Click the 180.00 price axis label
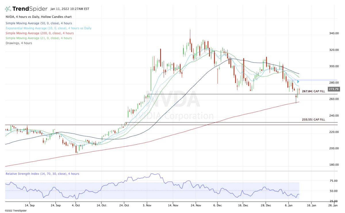The height and width of the screenshot is (213, 345). point(334,165)
